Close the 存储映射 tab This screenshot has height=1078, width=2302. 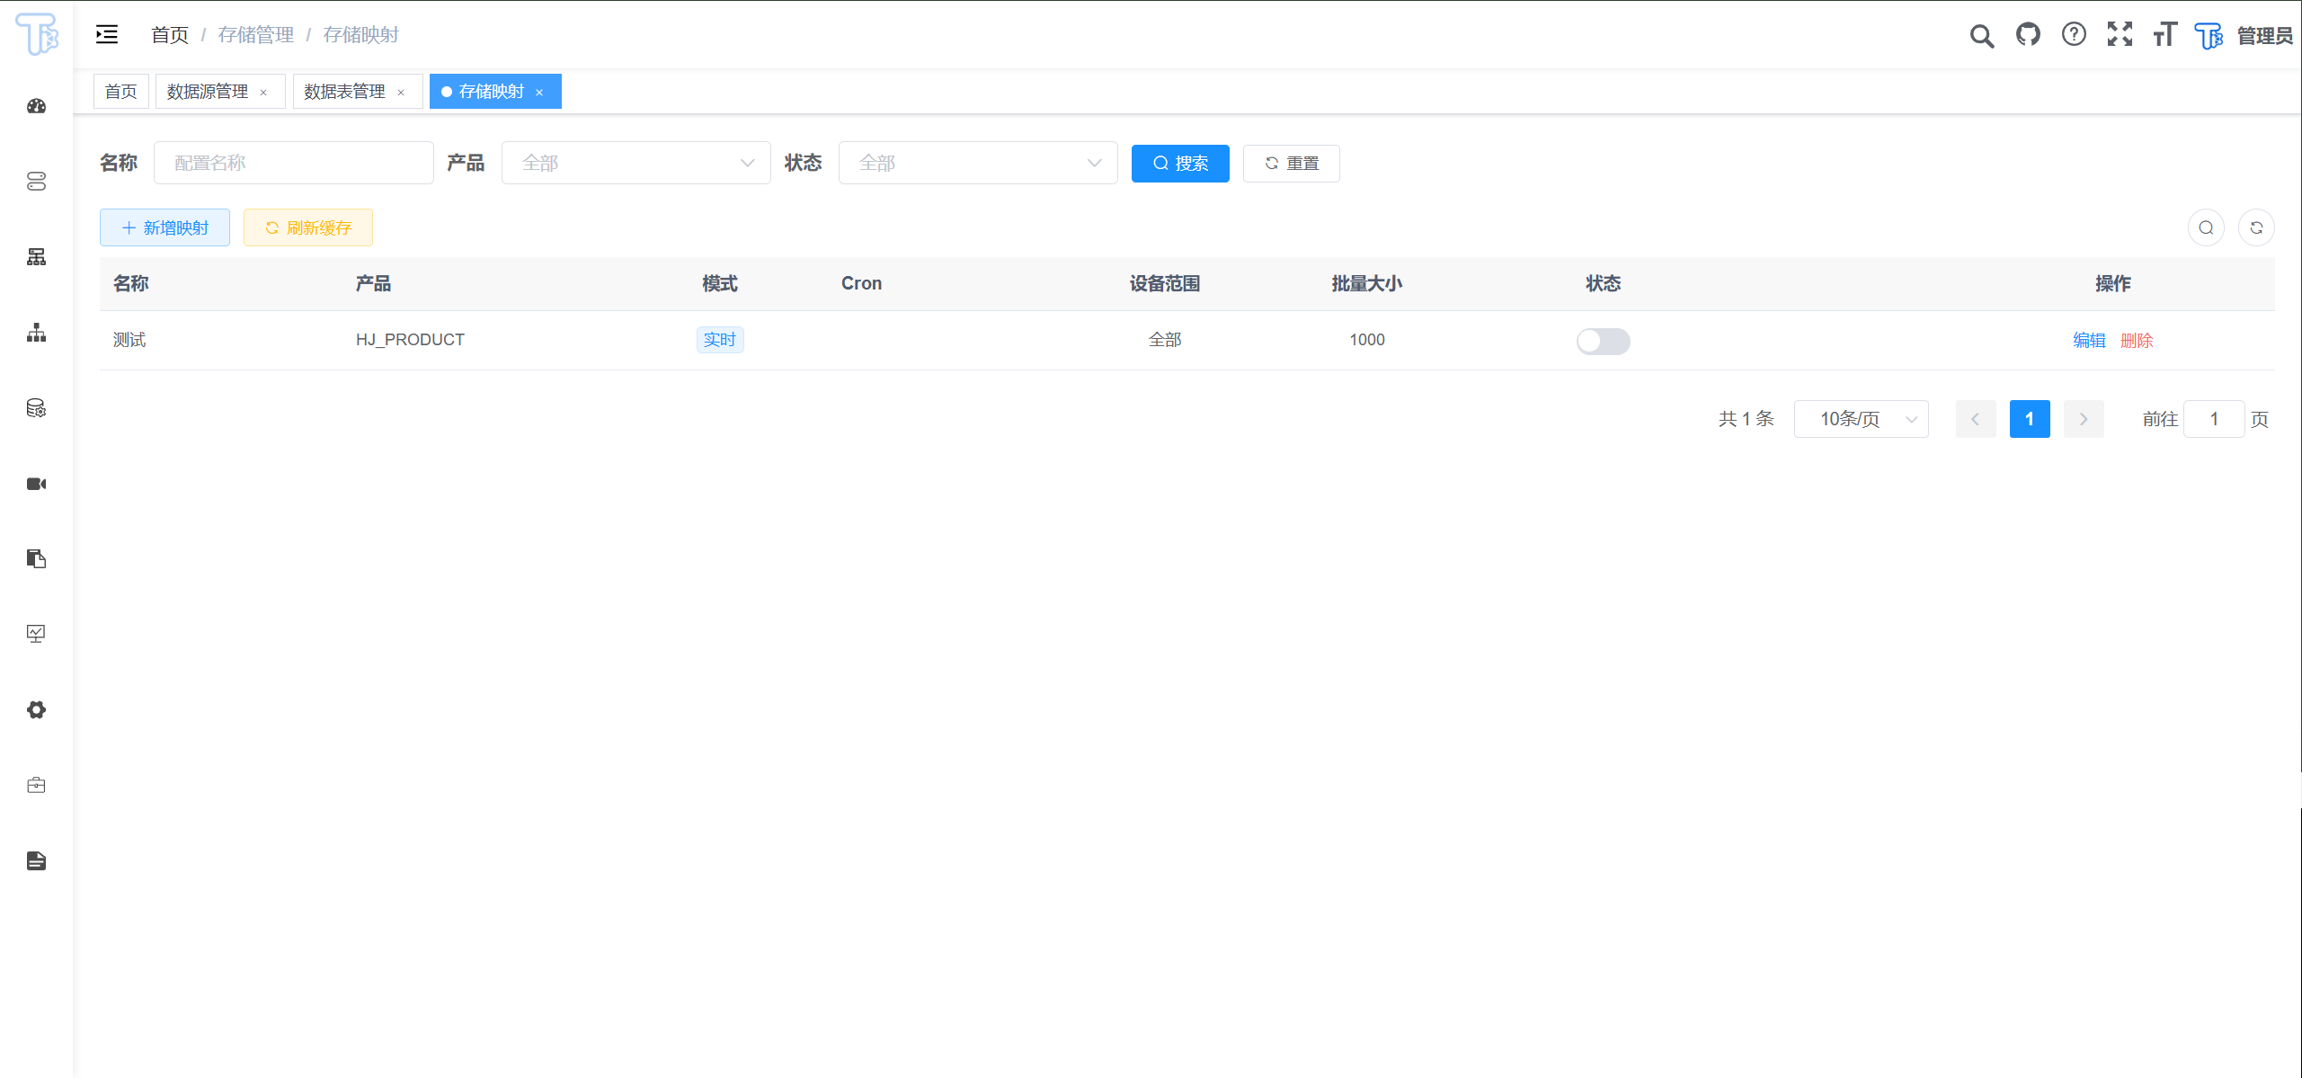(x=539, y=93)
